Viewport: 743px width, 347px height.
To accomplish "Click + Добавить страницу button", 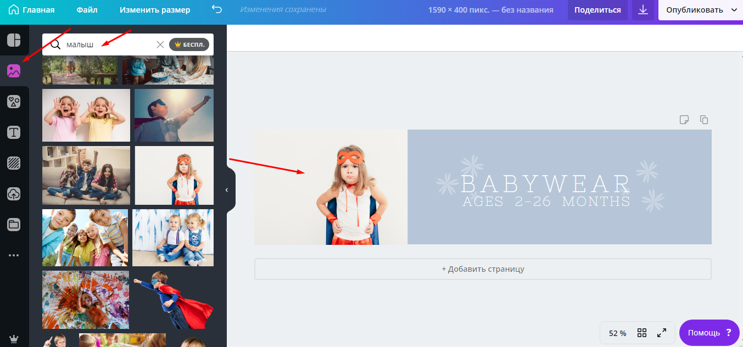I will [483, 269].
